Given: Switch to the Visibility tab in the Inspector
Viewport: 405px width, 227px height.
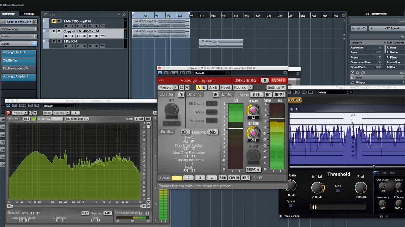Looking at the screenshot, I should pos(29,14).
